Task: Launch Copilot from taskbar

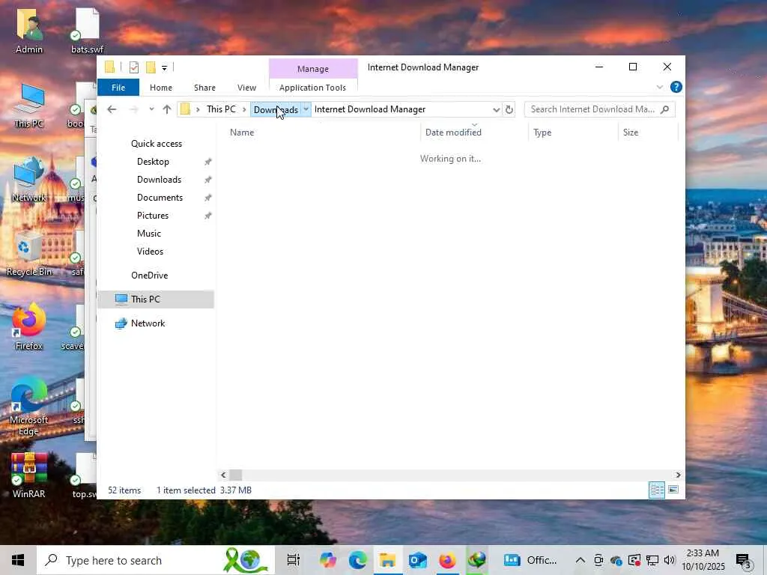Action: tap(327, 560)
